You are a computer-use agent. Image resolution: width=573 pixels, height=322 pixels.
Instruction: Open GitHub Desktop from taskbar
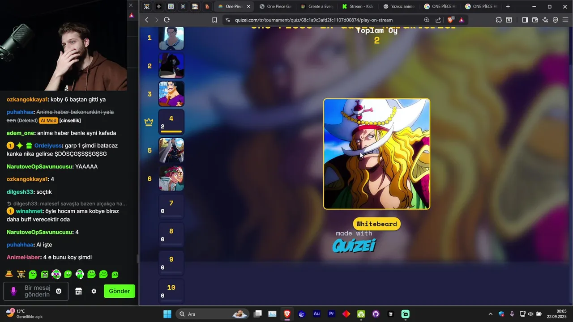[x=376, y=314]
